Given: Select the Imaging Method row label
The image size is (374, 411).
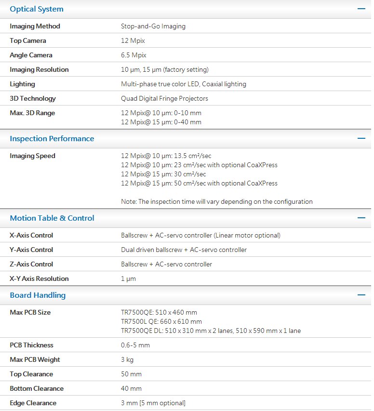Looking at the screenshot, I should (35, 27).
